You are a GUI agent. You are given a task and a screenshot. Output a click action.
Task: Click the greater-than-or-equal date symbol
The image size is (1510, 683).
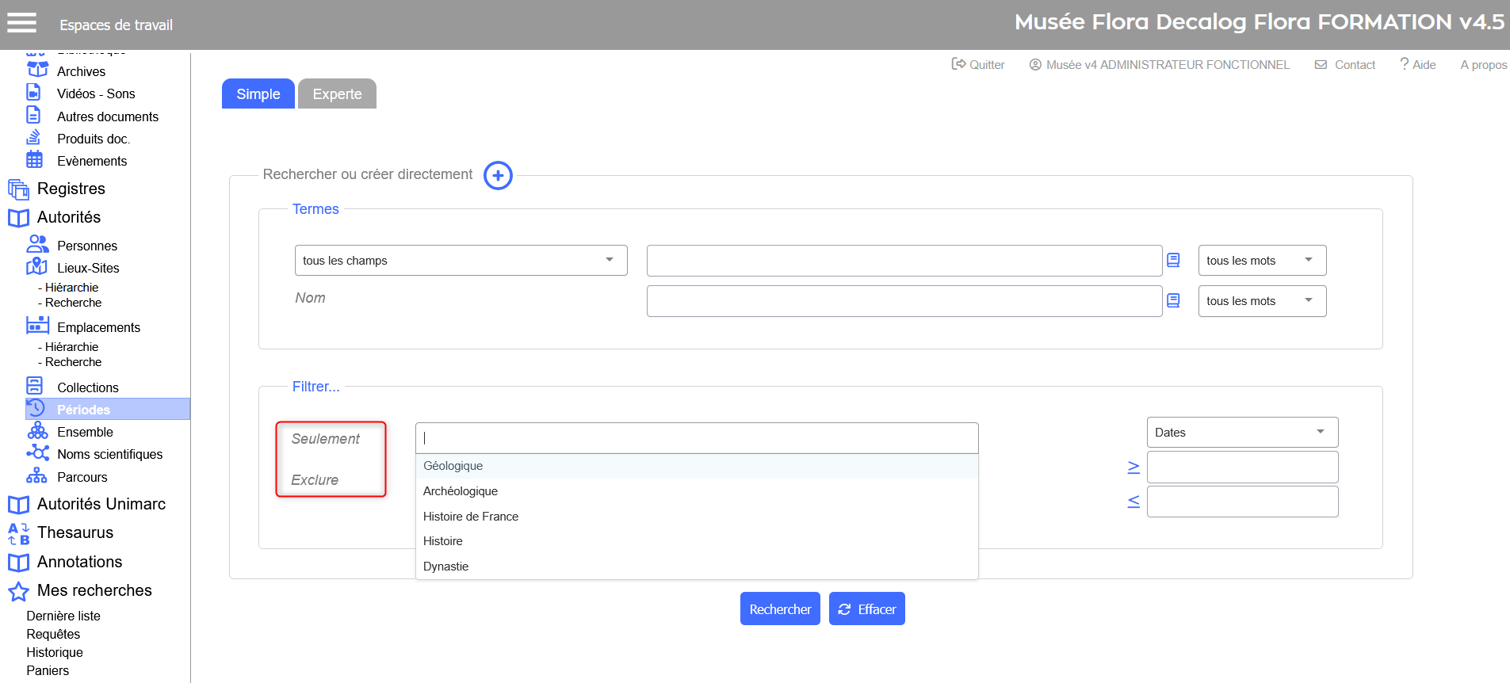click(1133, 467)
